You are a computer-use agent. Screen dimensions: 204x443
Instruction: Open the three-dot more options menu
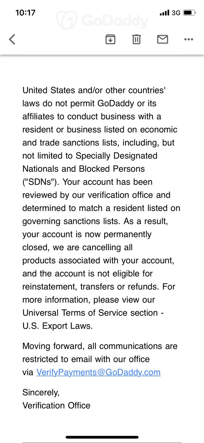189,39
